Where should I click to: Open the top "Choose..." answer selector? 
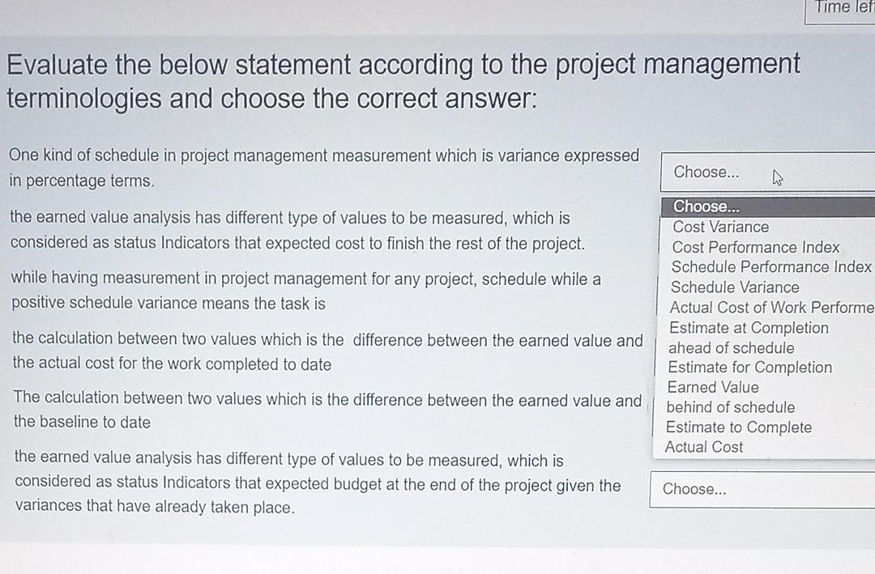tap(729, 172)
